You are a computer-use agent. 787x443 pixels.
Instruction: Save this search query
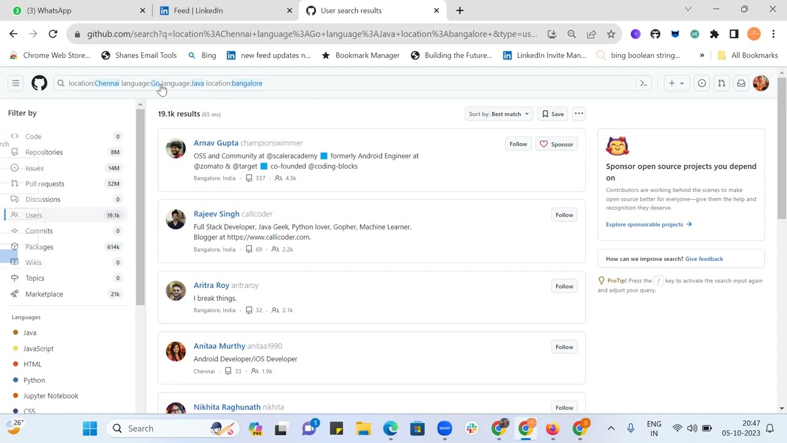coord(552,114)
